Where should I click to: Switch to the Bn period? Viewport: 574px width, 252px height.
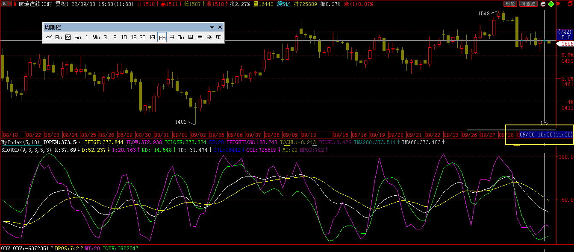click(58, 38)
